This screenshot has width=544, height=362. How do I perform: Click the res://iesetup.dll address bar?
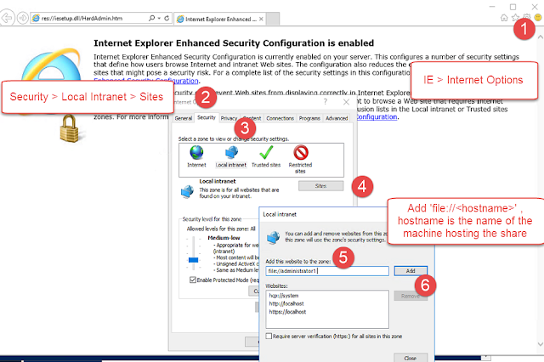pyautogui.click(x=90, y=18)
